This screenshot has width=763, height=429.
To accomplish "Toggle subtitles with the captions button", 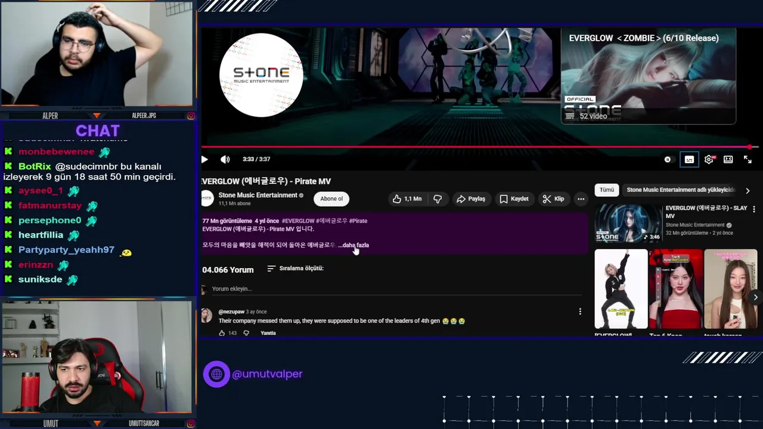I will click(689, 160).
